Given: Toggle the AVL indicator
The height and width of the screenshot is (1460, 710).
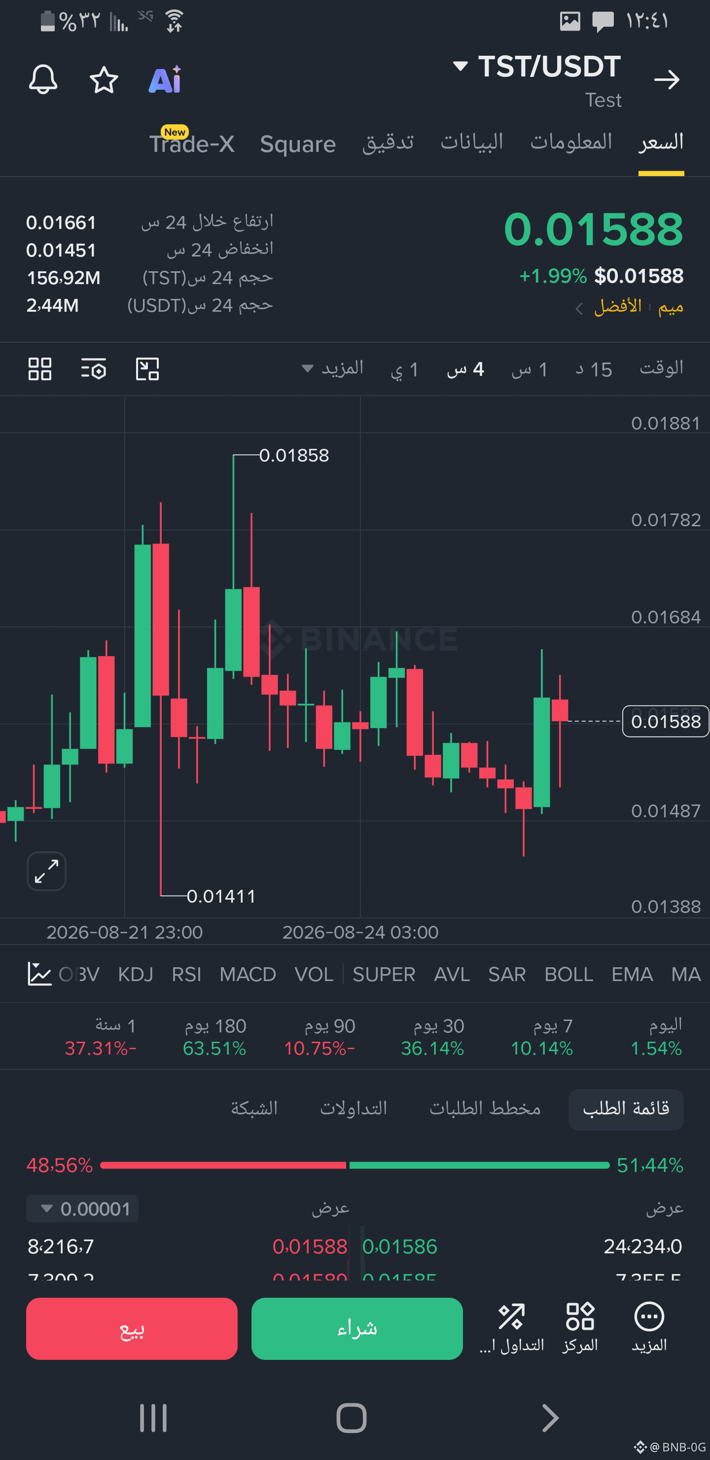Looking at the screenshot, I should [452, 974].
